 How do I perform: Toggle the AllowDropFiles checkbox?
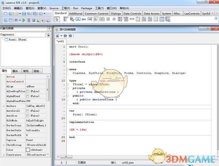pos(28,91)
